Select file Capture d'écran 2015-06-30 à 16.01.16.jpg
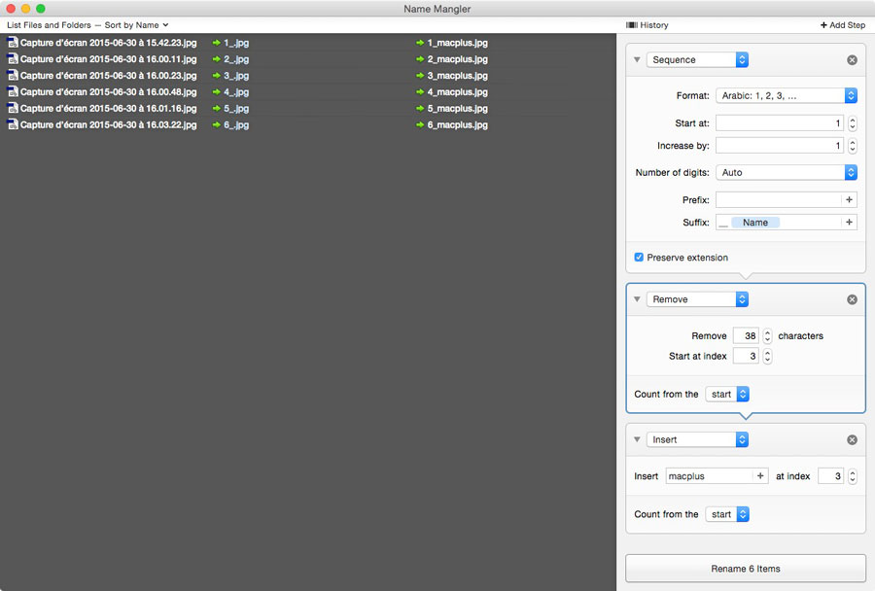Viewport: 875px width, 591px height. pyautogui.click(x=108, y=109)
